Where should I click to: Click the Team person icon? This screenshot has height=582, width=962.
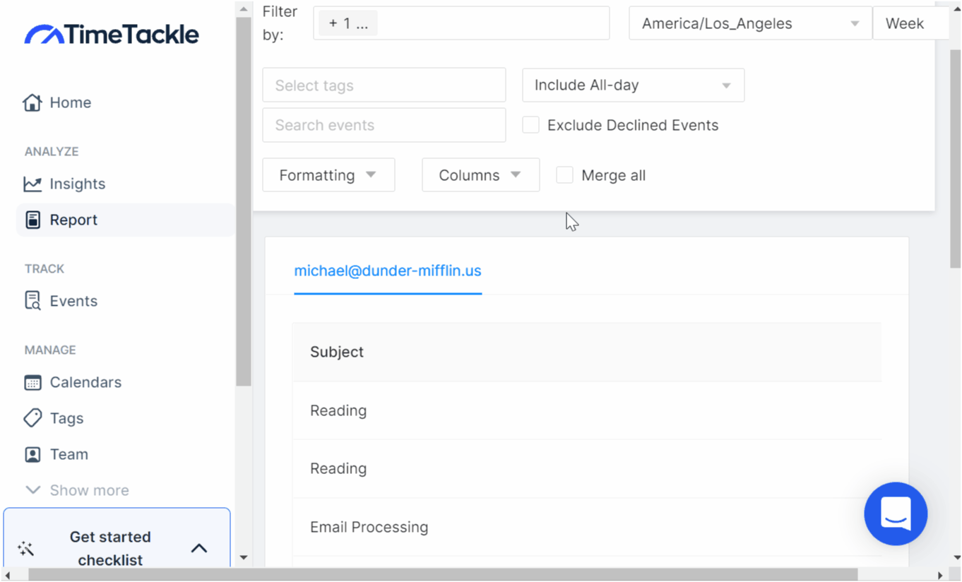(x=32, y=454)
